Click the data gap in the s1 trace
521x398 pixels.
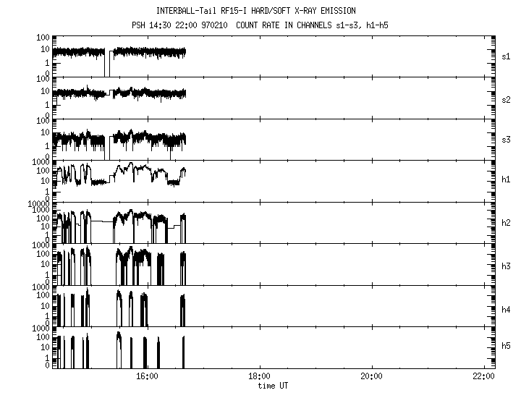click(107, 63)
